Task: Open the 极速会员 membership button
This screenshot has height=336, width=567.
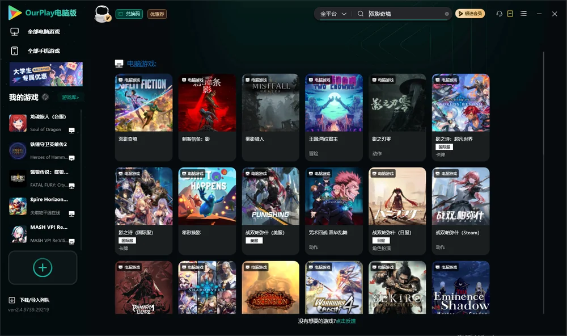Action: pos(469,14)
